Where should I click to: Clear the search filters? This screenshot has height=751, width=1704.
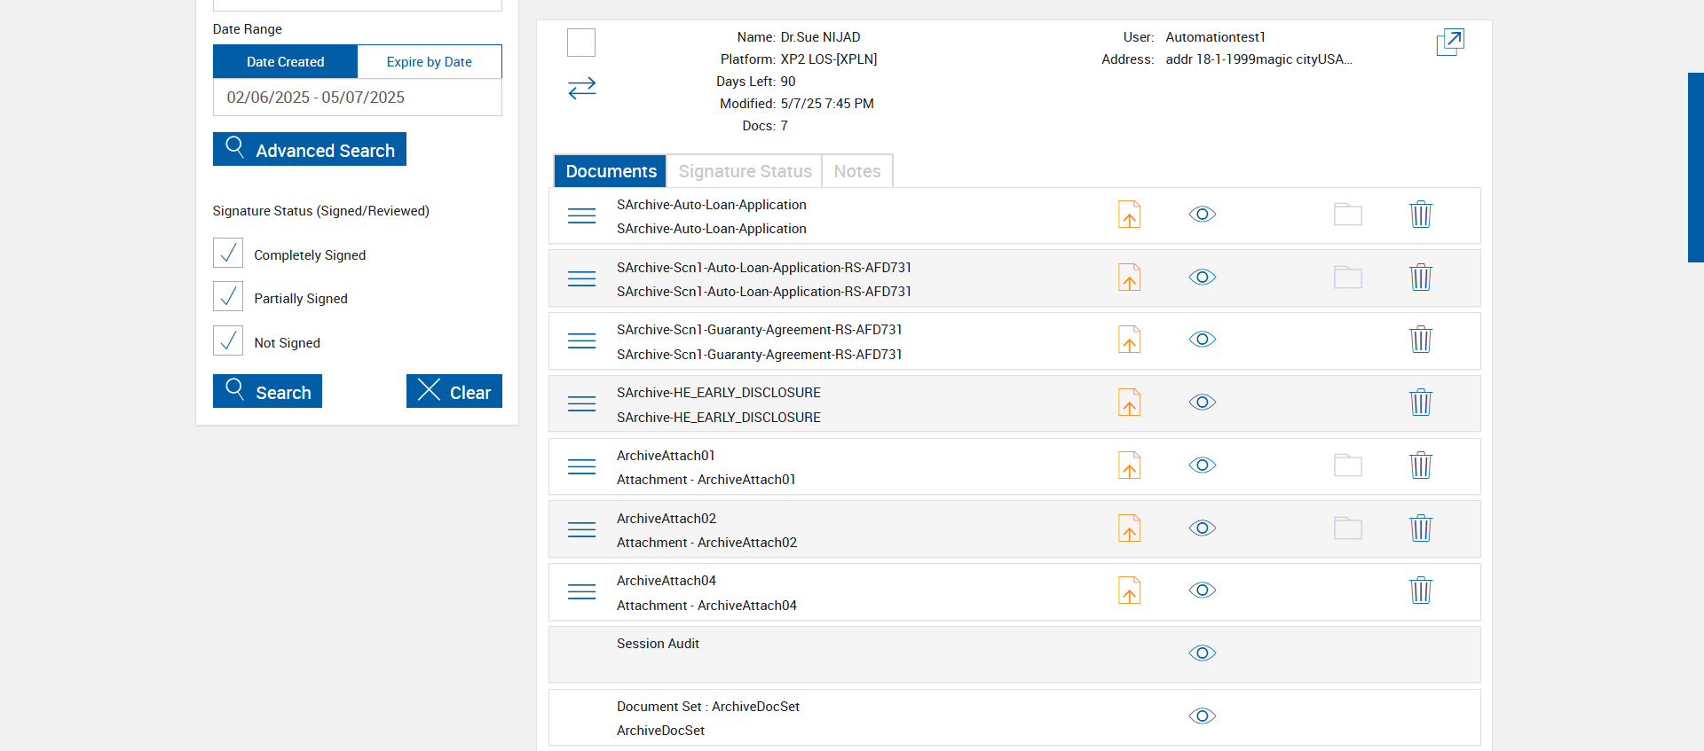[454, 391]
